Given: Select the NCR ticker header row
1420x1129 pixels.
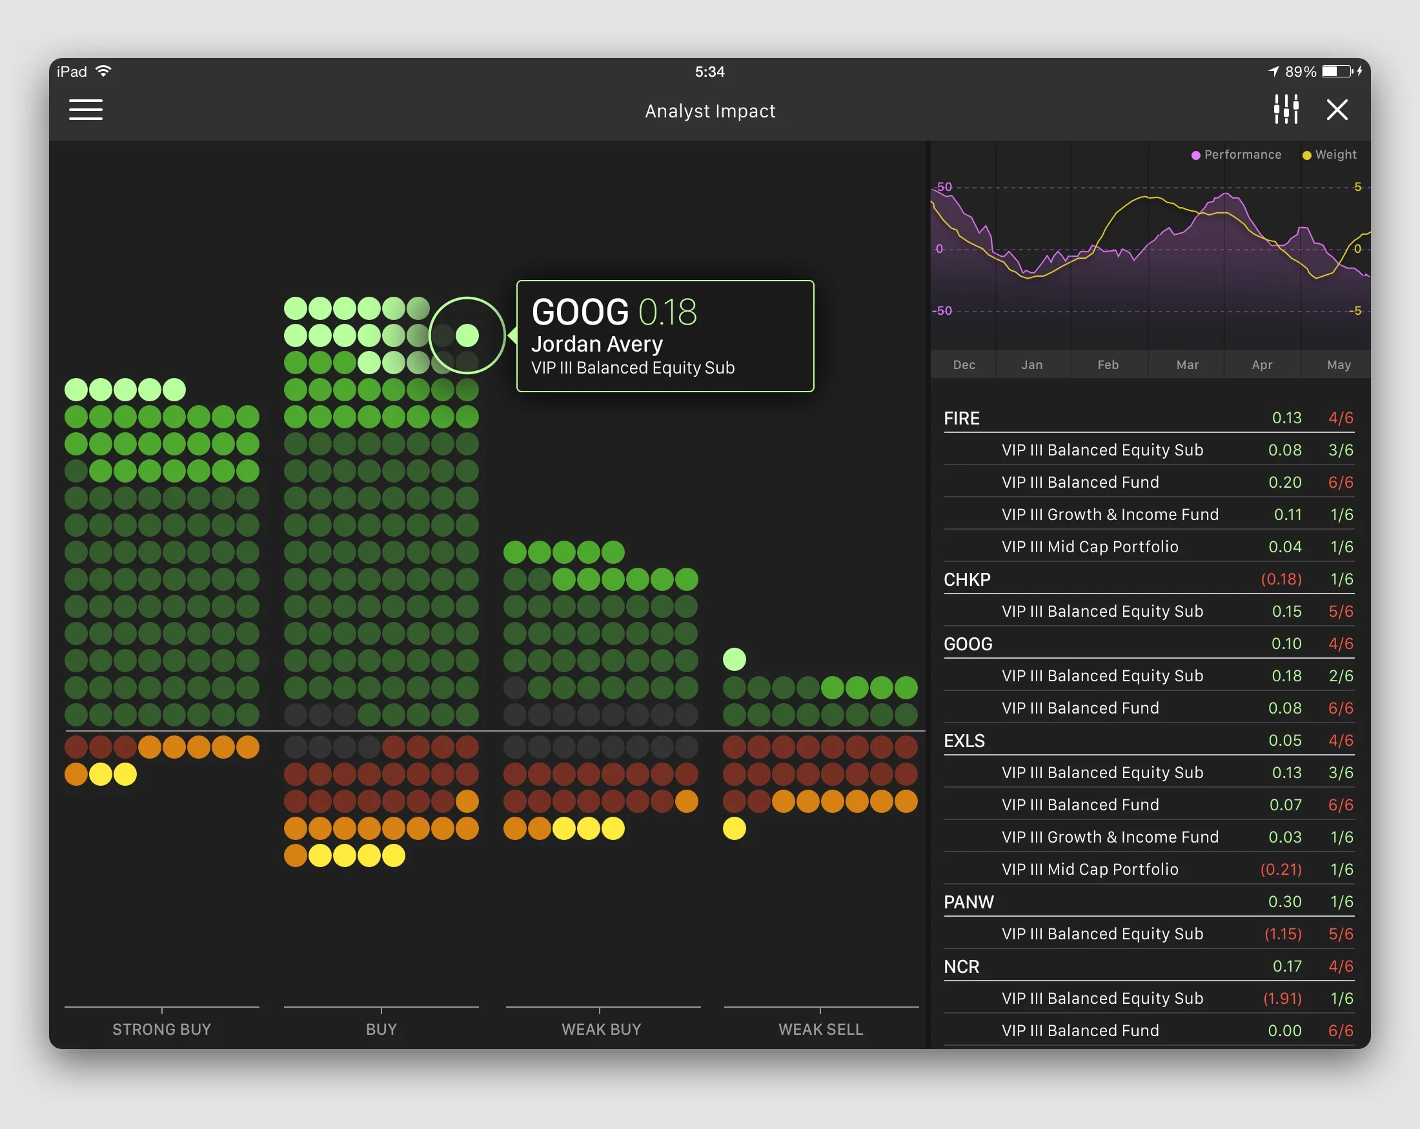Looking at the screenshot, I should tap(962, 966).
